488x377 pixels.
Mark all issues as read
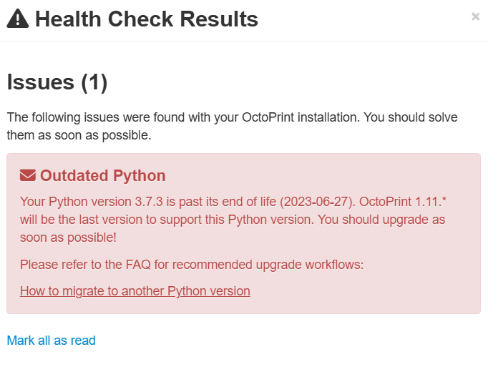pyautogui.click(x=51, y=341)
